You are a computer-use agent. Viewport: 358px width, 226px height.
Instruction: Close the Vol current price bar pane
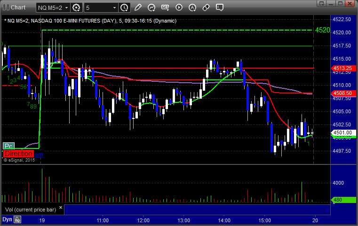coord(61,208)
